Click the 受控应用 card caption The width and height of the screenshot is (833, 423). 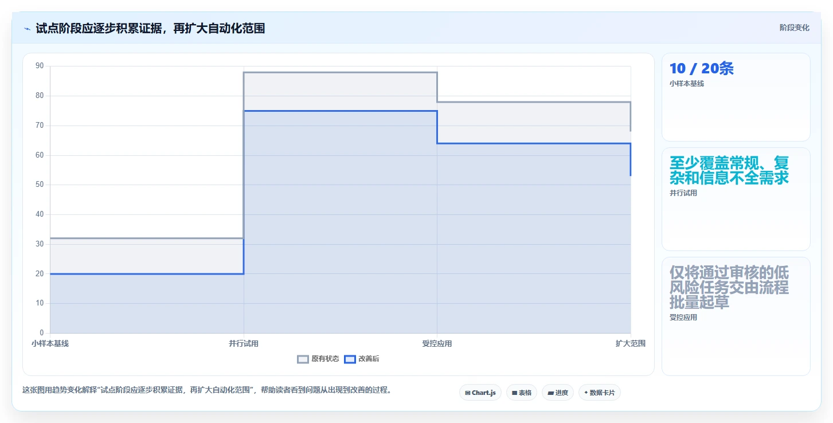point(683,318)
